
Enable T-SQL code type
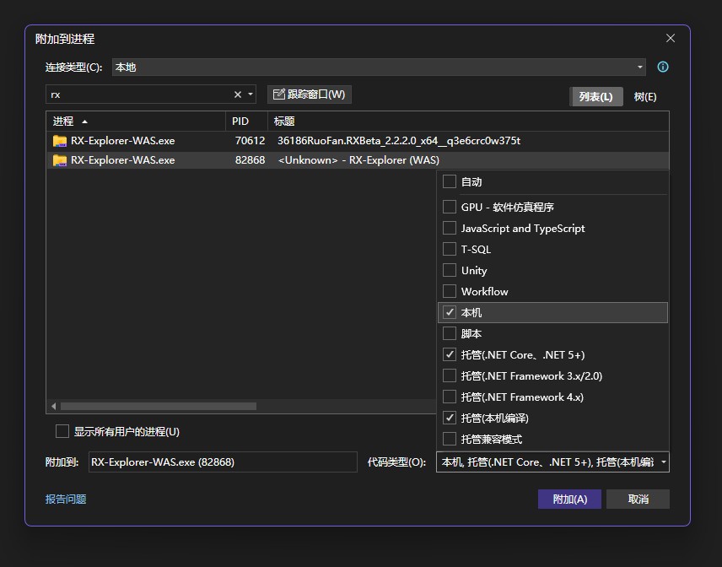click(x=449, y=249)
